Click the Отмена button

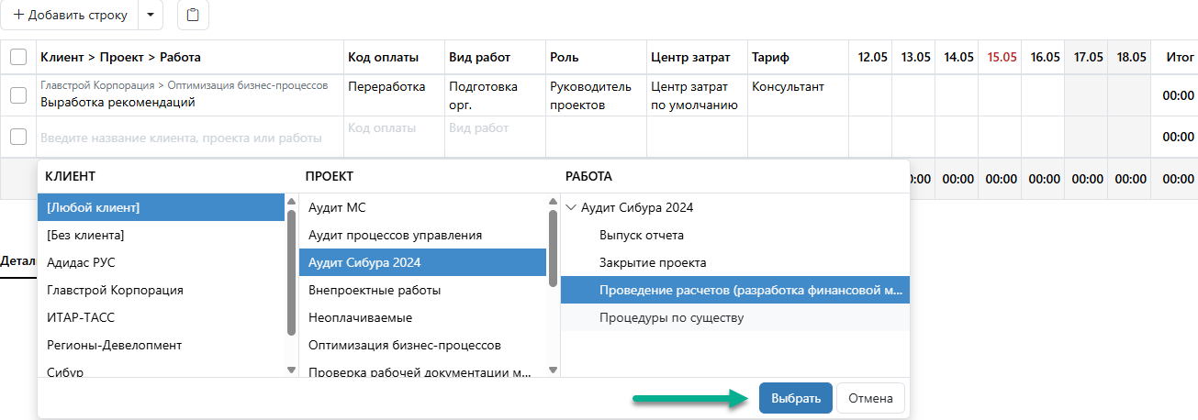[x=870, y=398]
